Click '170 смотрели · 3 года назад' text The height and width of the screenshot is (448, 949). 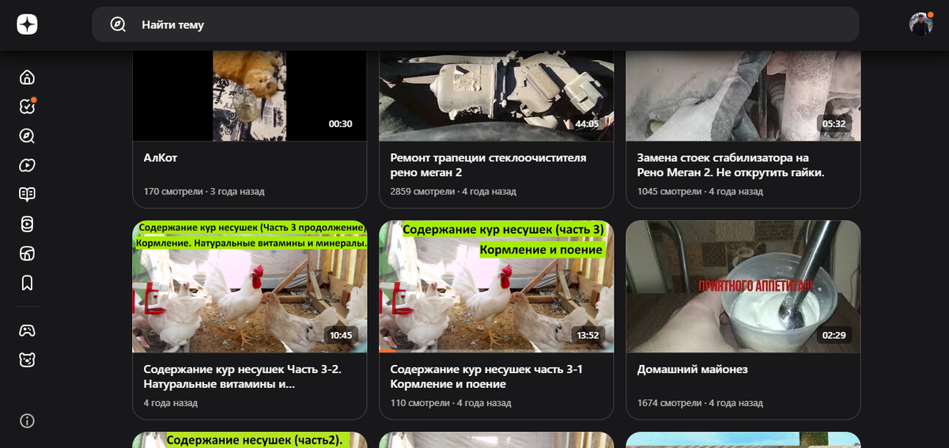[204, 191]
